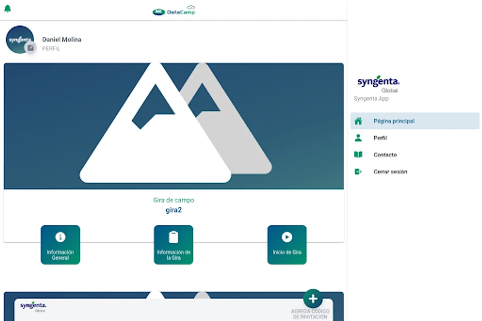482x321 pixels.
Task: Select Perfil in the sidebar menu
Action: [x=380, y=138]
